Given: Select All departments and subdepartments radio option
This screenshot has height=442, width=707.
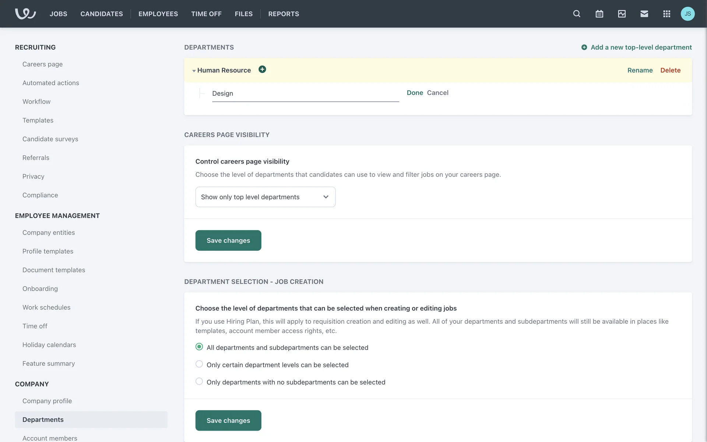Looking at the screenshot, I should tap(199, 347).
